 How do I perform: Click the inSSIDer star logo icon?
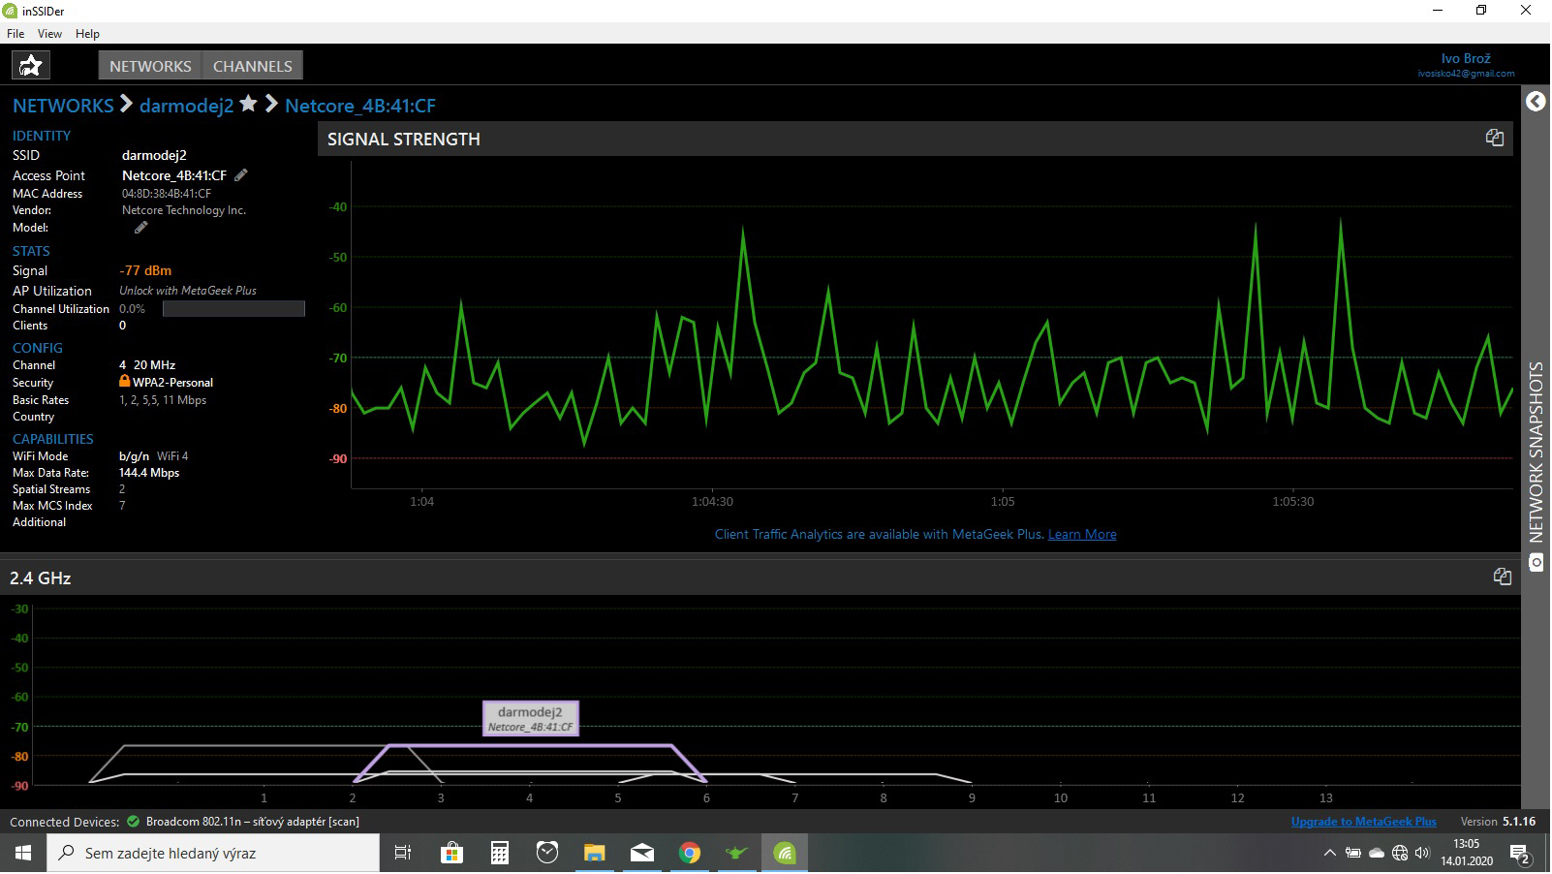[31, 65]
